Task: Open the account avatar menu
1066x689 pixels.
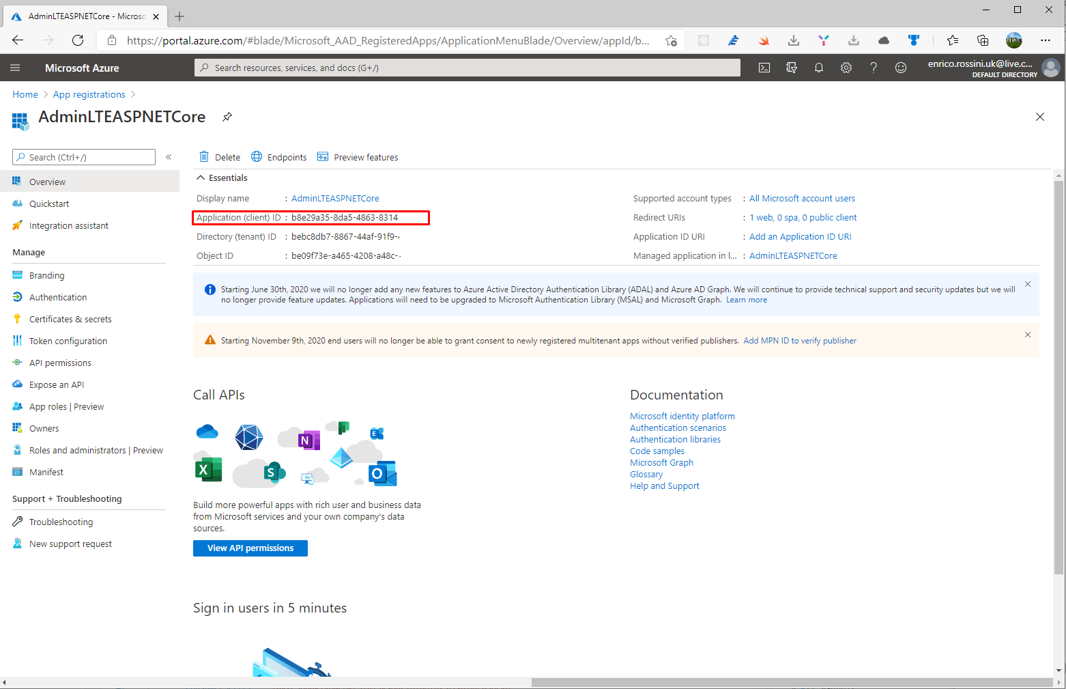Action: pyautogui.click(x=1051, y=68)
